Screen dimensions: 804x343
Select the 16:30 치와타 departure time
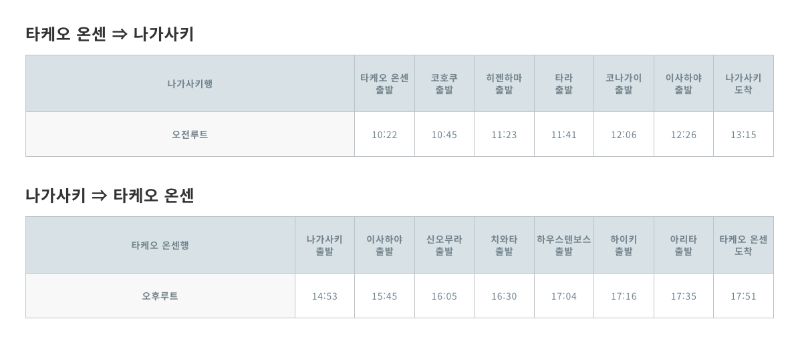click(x=504, y=296)
